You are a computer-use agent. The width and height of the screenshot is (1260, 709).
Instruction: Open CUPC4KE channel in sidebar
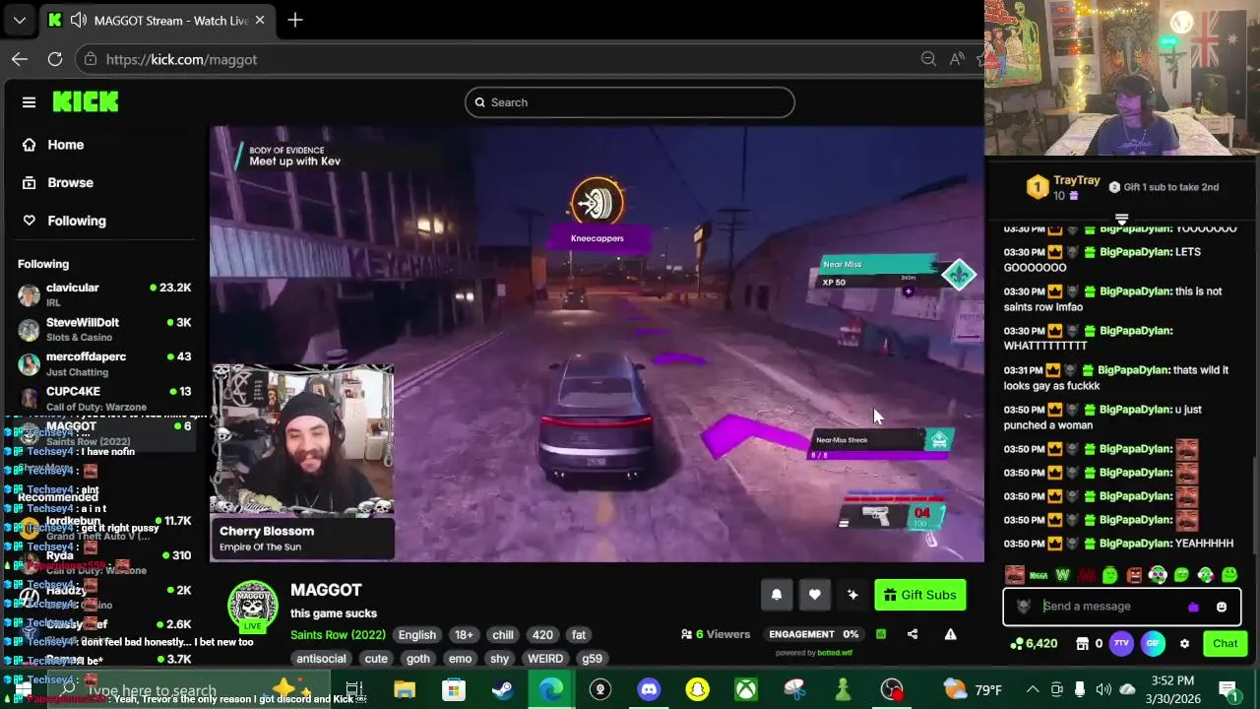[105, 398]
